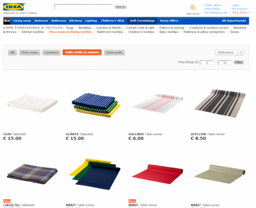Open the CAJA tablecloth image
Viewport: 256px width, 208px height.
click(x=32, y=103)
